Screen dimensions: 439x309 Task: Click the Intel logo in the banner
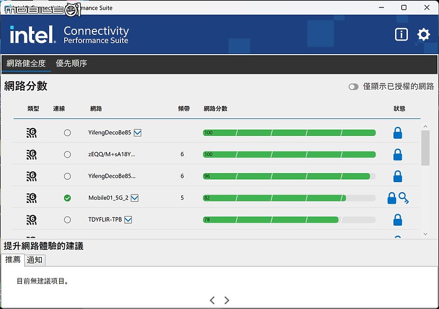pyautogui.click(x=33, y=34)
